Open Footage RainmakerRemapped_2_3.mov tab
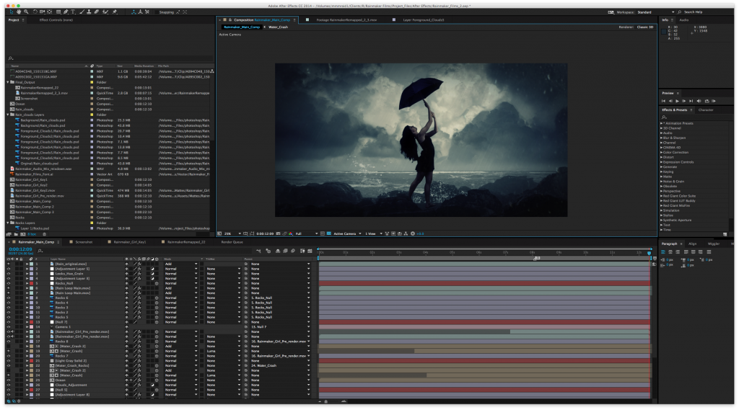The height and width of the screenshot is (410, 739). (346, 19)
